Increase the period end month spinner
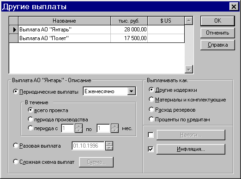The width and height of the screenshot is (241, 179). pos(114,126)
